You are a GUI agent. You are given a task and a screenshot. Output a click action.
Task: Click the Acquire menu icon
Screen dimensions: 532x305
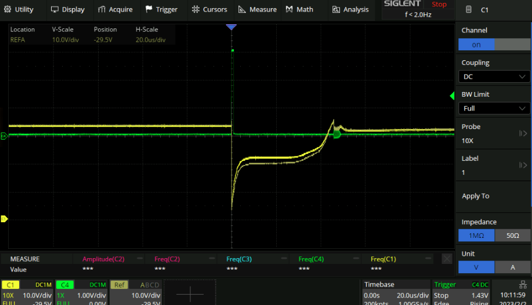pos(102,9)
